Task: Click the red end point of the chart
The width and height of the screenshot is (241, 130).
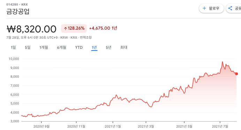Action: (x=236, y=74)
